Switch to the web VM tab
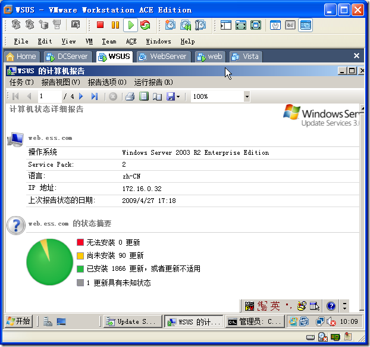 click(x=210, y=57)
